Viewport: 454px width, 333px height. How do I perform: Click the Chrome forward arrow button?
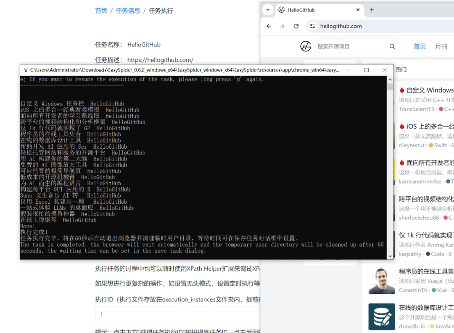tap(282, 26)
